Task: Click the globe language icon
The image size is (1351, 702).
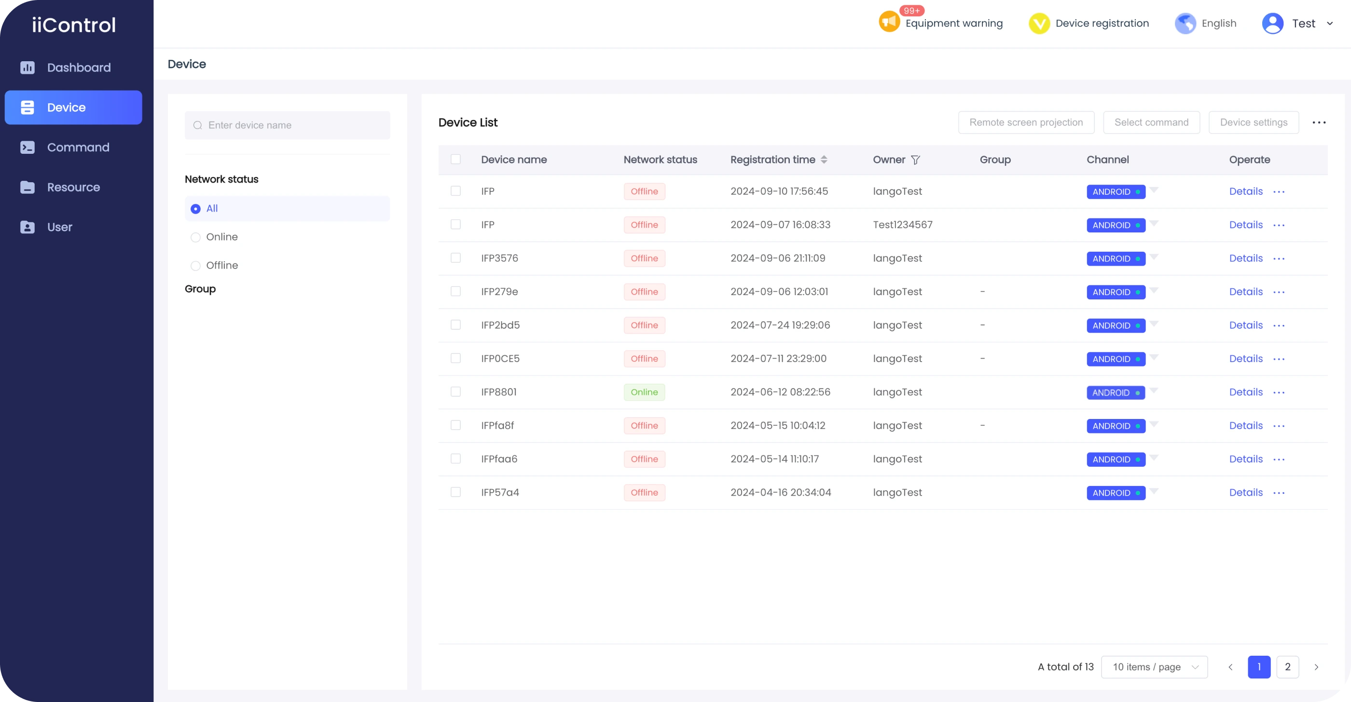Action: 1186,24
